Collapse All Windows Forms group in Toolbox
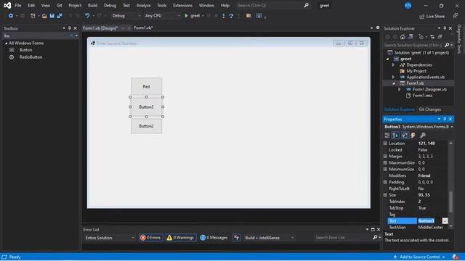 click(6, 43)
